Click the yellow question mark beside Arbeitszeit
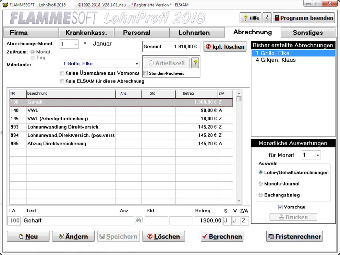This screenshot has width=340, height=255. (x=195, y=63)
